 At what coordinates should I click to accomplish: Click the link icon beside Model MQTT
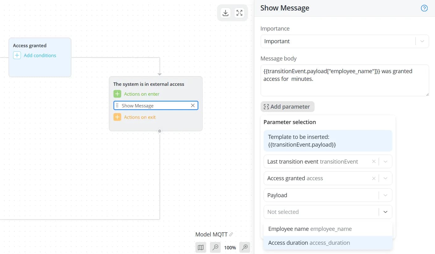(x=231, y=235)
